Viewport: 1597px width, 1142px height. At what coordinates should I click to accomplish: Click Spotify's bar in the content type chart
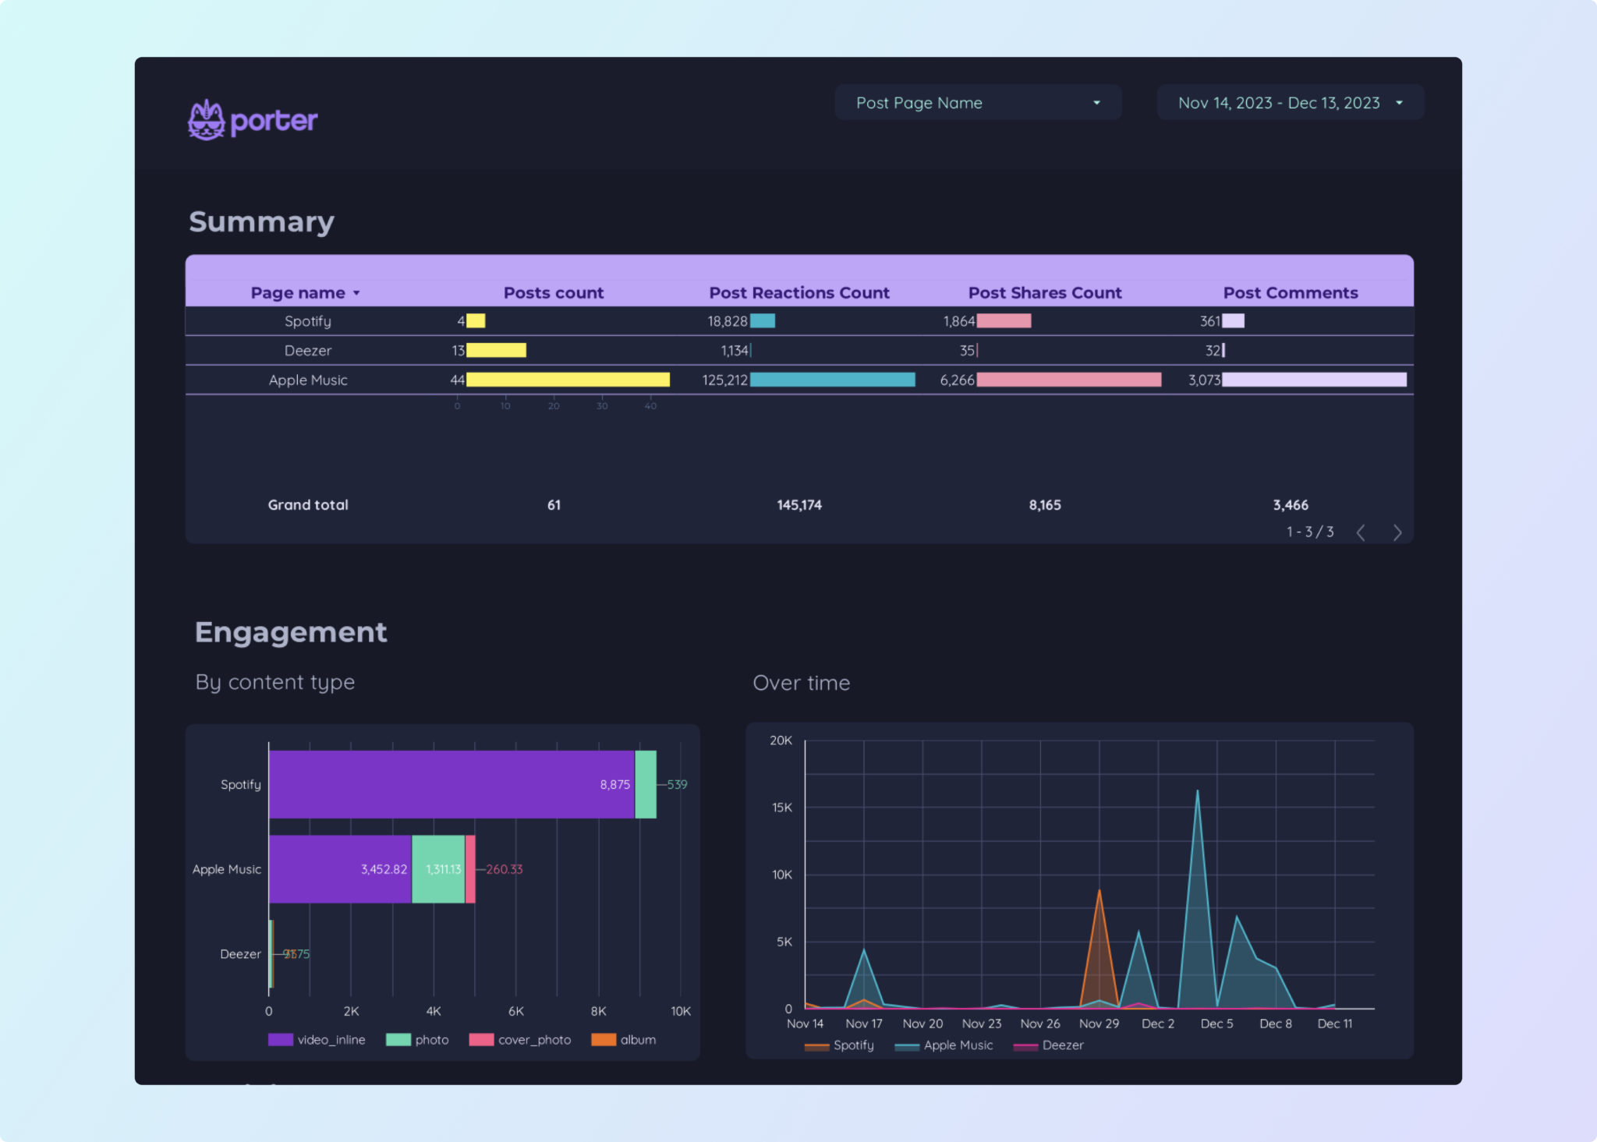click(452, 784)
